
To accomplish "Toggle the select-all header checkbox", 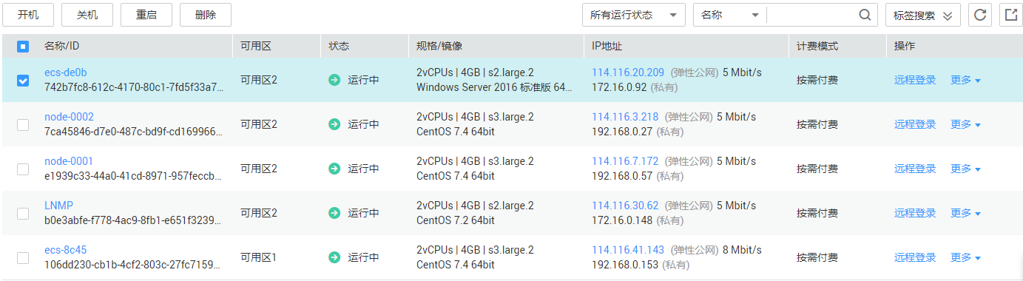I will pos(23,47).
